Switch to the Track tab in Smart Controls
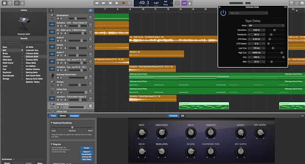This screenshot has height=164, width=305. (53, 116)
